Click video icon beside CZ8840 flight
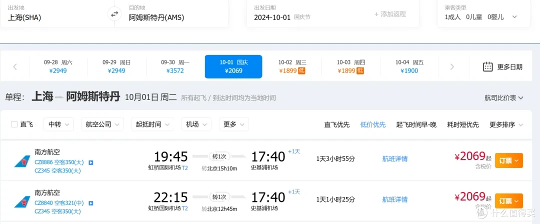Screen dimensions: 540x224 (91, 203)
